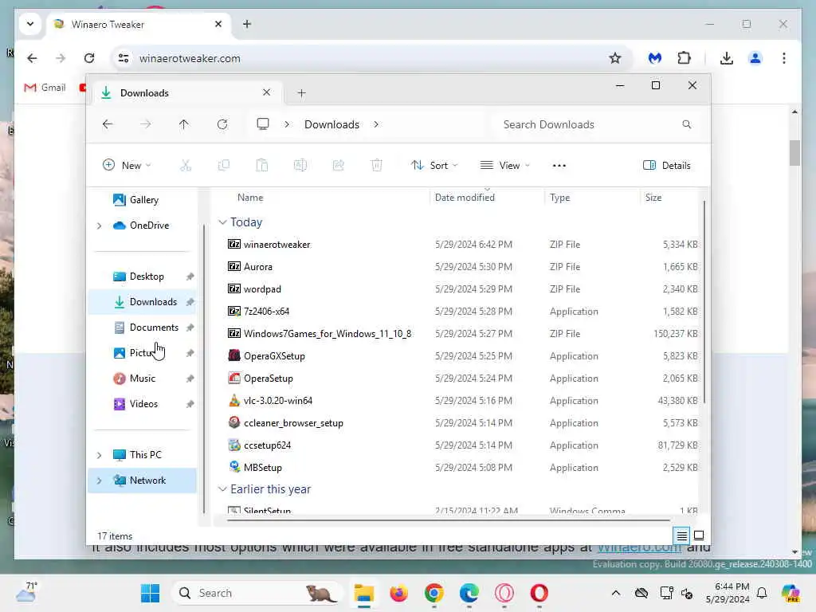Open Microsoft Edge from the taskbar
The height and width of the screenshot is (612, 816).
[x=469, y=593]
